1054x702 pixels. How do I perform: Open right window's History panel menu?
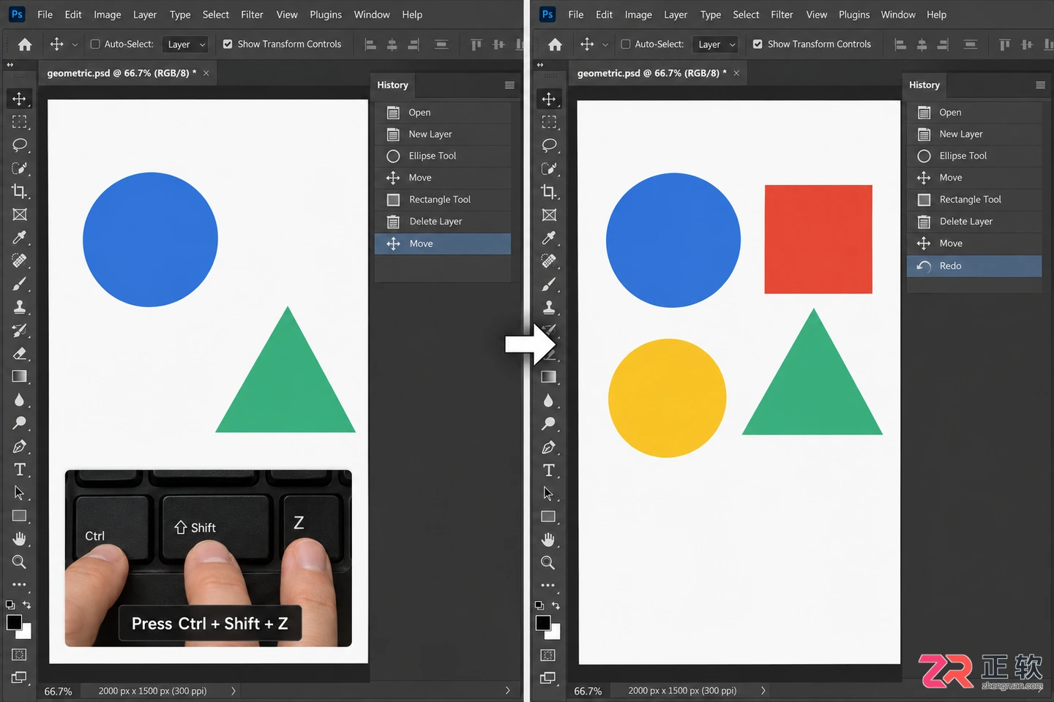click(1040, 85)
